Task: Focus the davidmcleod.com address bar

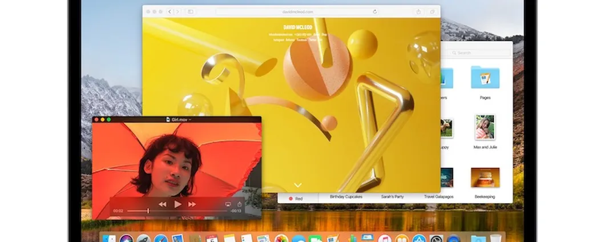Action: [x=297, y=11]
